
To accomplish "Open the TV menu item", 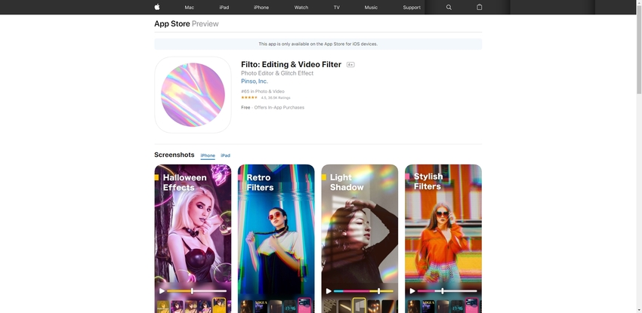I will coord(337,8).
